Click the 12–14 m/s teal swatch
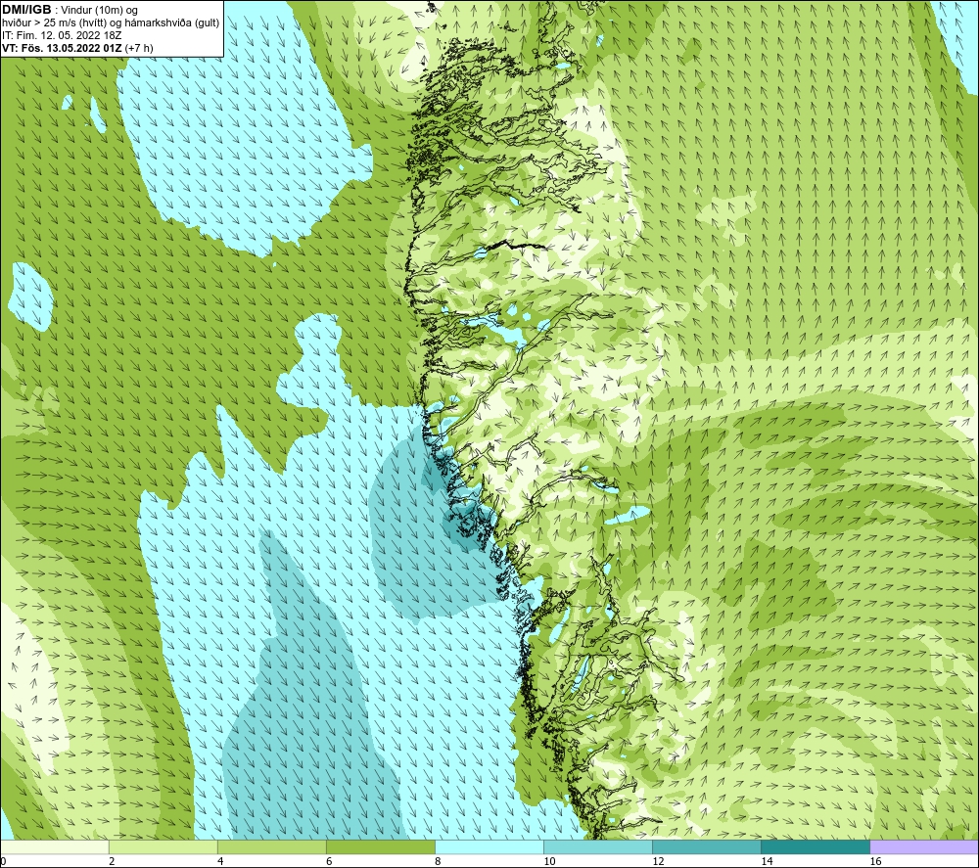The width and height of the screenshot is (979, 868). [x=707, y=846]
